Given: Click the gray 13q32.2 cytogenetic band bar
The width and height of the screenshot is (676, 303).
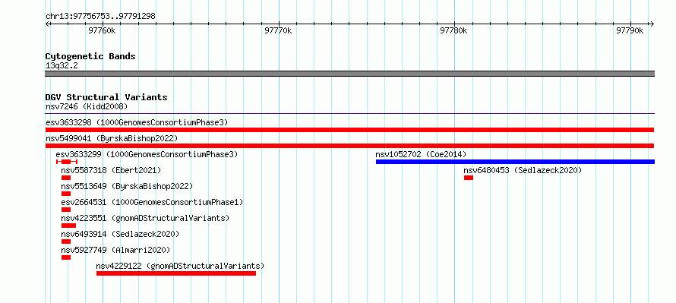Looking at the screenshot, I should pos(349,74).
